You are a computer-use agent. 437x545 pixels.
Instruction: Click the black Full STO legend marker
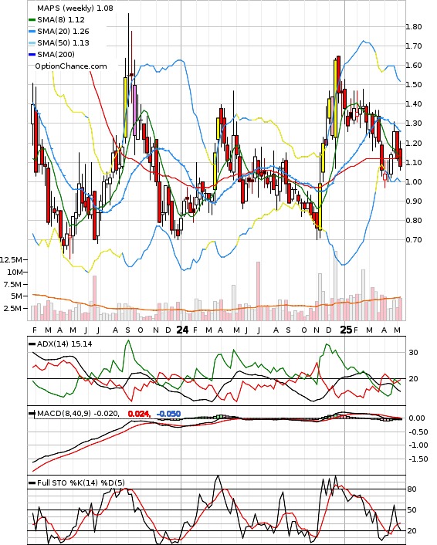32,482
